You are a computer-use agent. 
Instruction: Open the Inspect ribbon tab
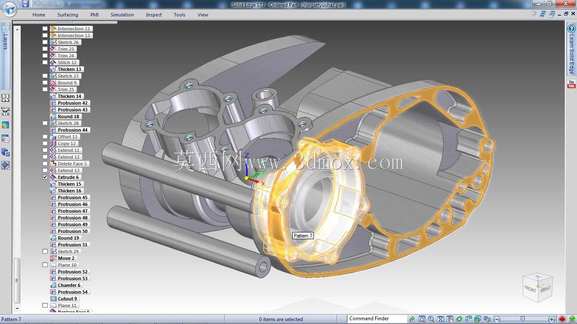click(154, 15)
